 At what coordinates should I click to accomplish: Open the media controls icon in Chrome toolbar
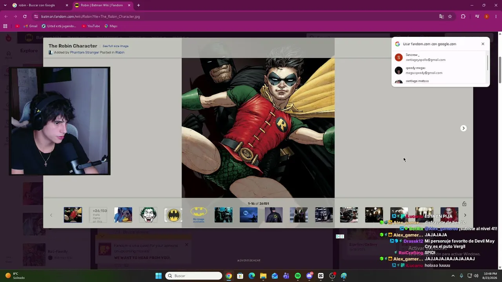click(x=477, y=16)
